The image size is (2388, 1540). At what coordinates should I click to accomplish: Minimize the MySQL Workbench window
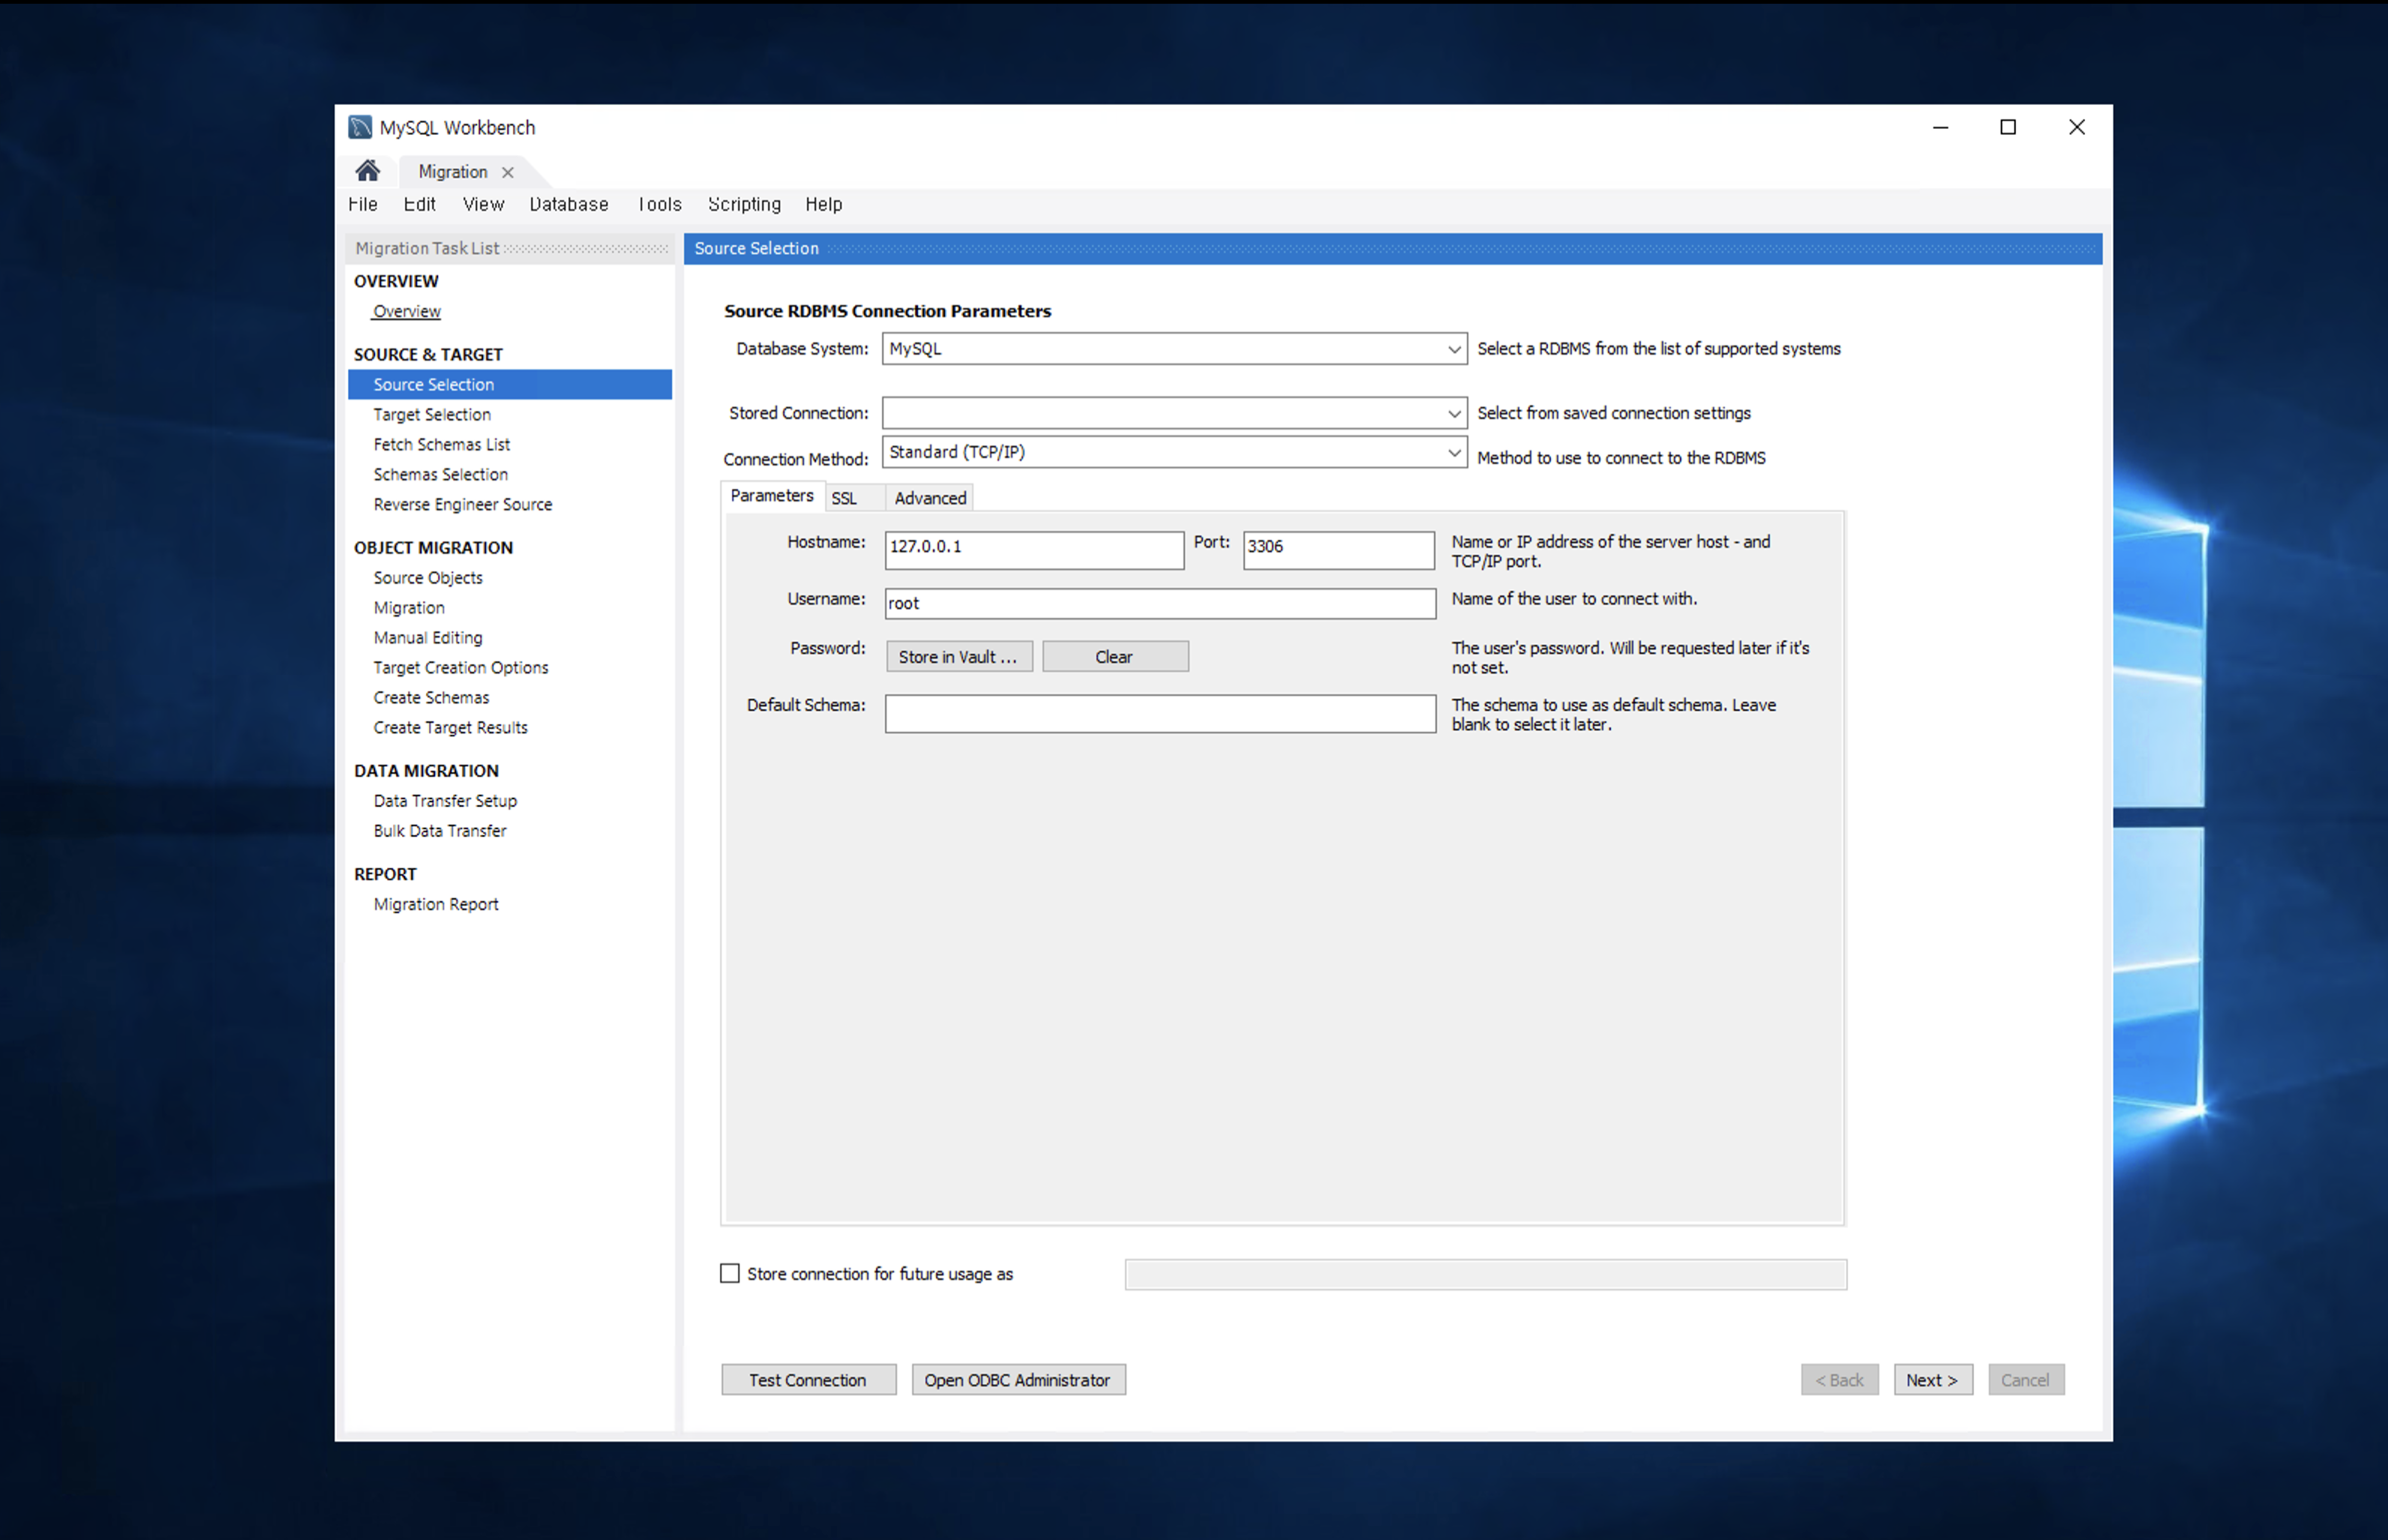[x=1941, y=127]
